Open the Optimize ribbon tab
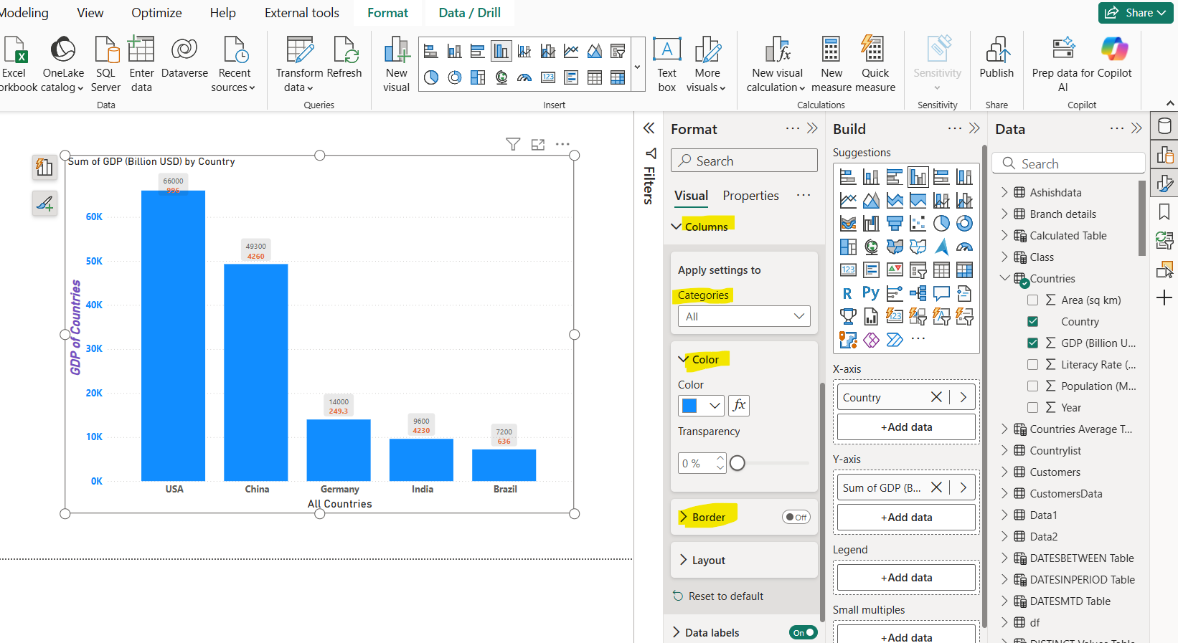 (x=156, y=13)
